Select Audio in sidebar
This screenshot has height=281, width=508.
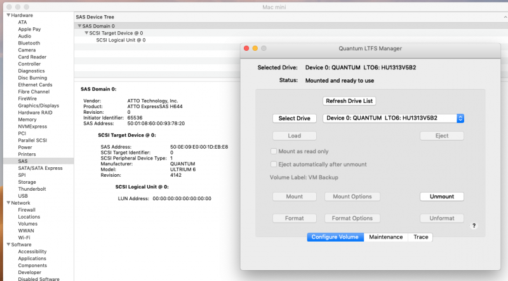(25, 36)
